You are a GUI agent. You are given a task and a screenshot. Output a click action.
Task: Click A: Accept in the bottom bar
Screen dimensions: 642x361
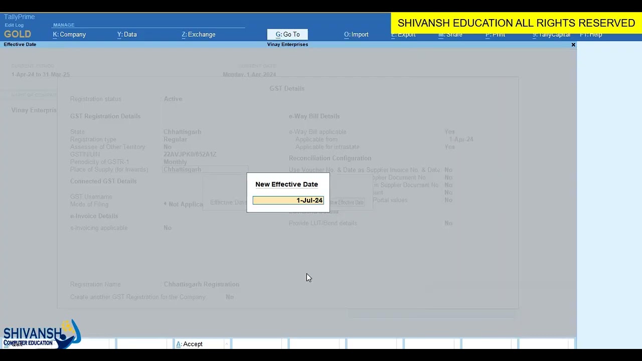point(189,344)
